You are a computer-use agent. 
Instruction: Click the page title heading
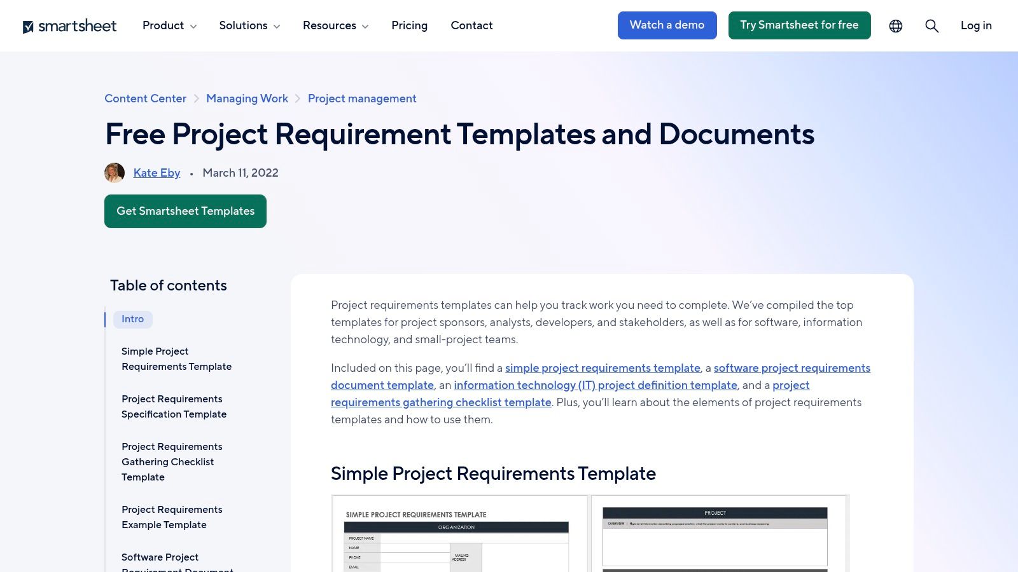point(459,134)
